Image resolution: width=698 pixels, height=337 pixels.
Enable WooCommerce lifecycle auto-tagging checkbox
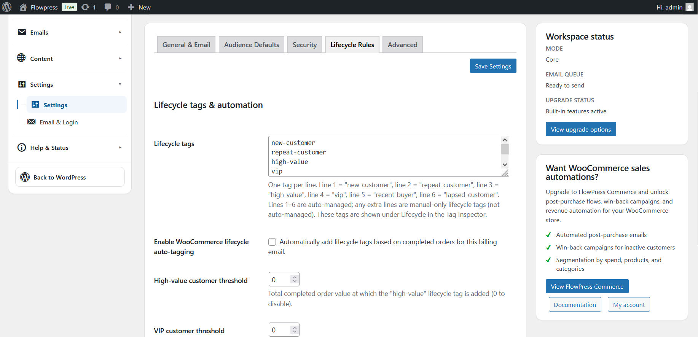272,242
